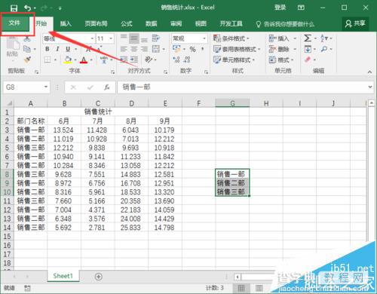Open fill color dropdown arrow
Screen dimensions: 377x294
(75, 60)
